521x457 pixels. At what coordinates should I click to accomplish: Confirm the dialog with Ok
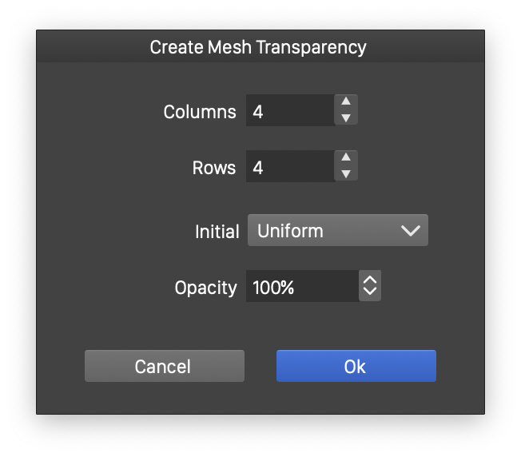click(x=356, y=367)
